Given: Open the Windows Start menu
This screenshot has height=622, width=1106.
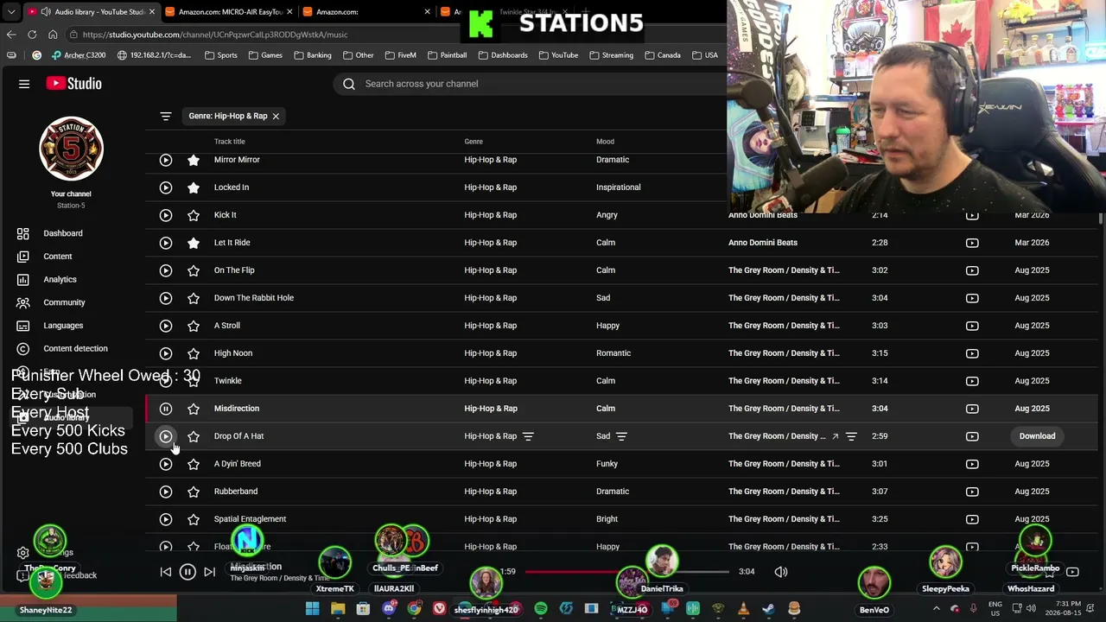Looking at the screenshot, I should (312, 609).
